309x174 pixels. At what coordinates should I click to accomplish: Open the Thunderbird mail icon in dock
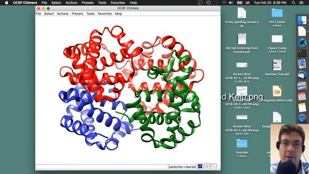302,75
